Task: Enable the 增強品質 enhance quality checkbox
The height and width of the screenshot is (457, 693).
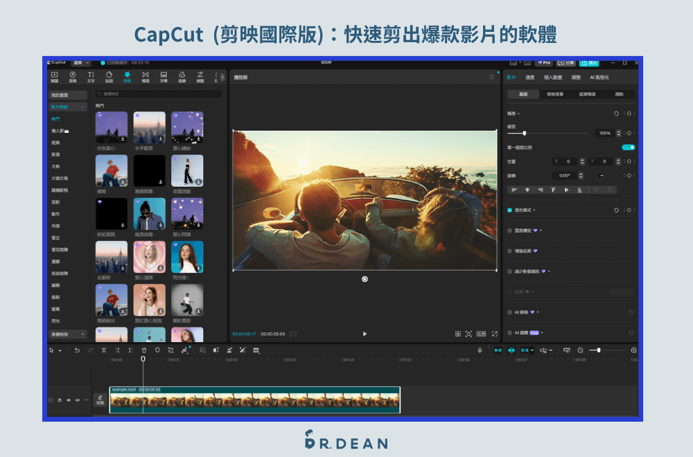Action: 510,251
